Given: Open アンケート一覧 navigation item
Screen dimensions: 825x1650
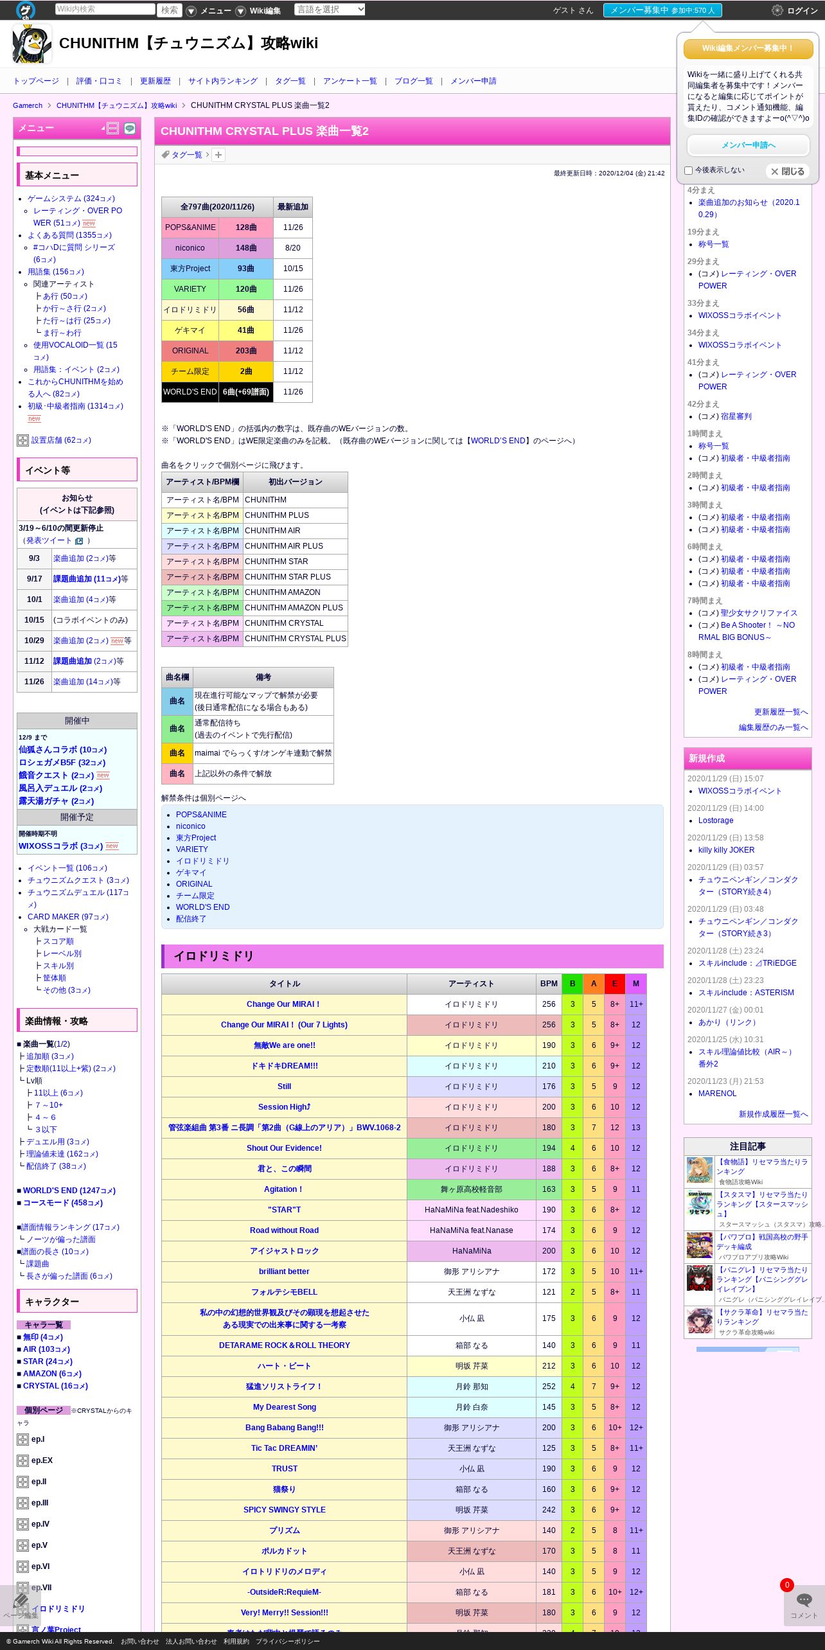Looking at the screenshot, I should 350,81.
